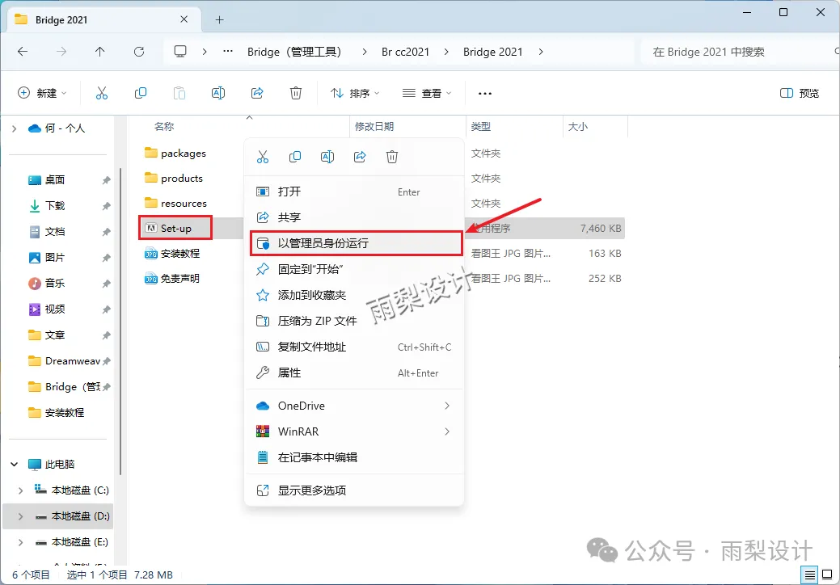
Task: Click the This PC monitor icon in the address bar
Action: (x=180, y=52)
